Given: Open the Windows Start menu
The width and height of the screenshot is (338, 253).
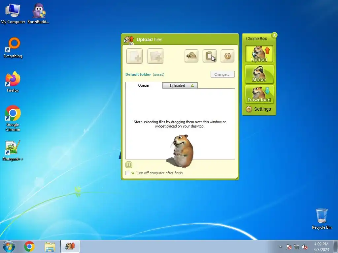Looking at the screenshot, I should tap(9, 246).
